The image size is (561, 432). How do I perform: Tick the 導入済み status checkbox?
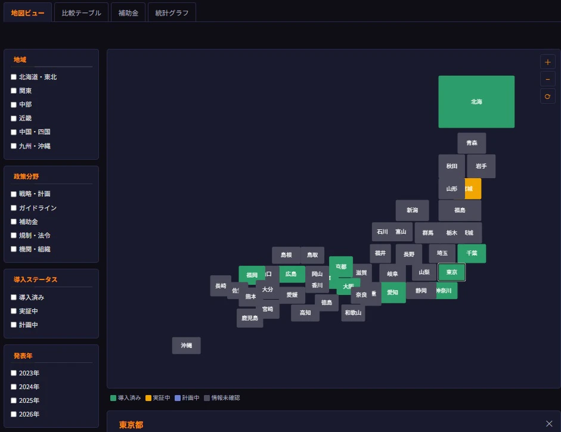pyautogui.click(x=14, y=297)
